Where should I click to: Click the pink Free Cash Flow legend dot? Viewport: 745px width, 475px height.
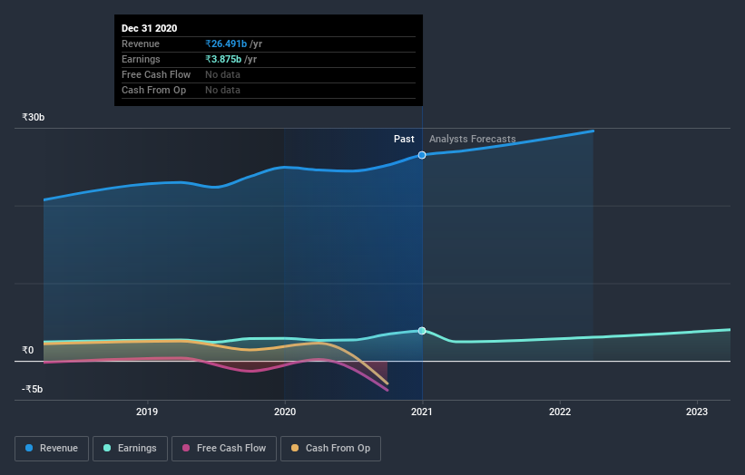pyautogui.click(x=186, y=448)
